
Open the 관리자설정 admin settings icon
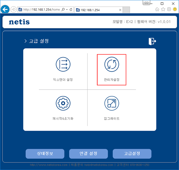112,64
